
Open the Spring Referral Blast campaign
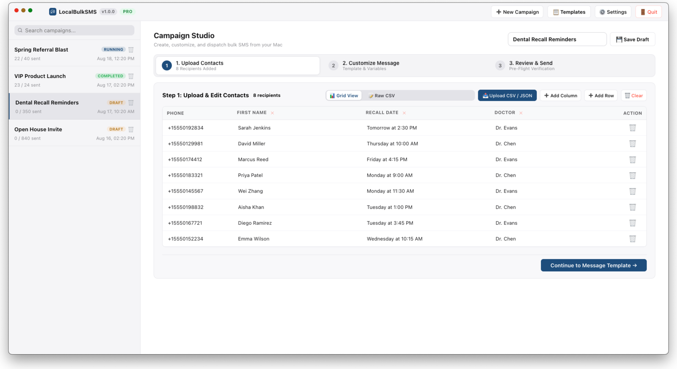pos(74,54)
